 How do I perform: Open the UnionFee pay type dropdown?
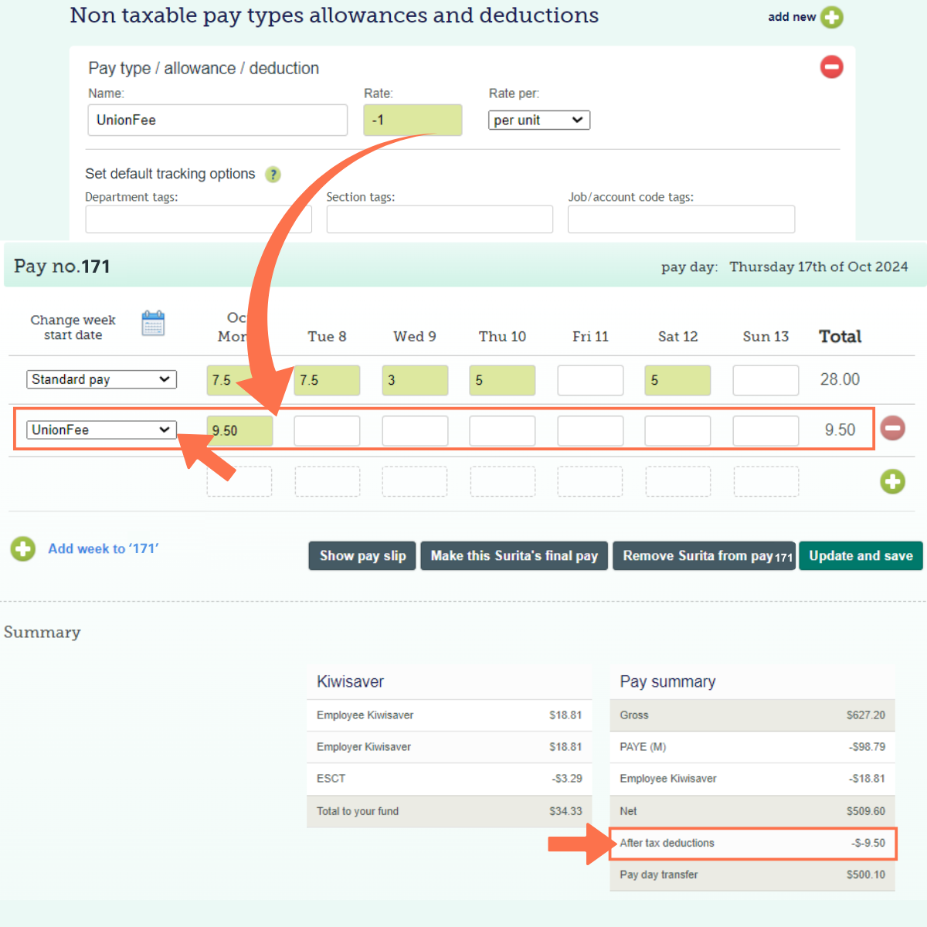(x=101, y=430)
